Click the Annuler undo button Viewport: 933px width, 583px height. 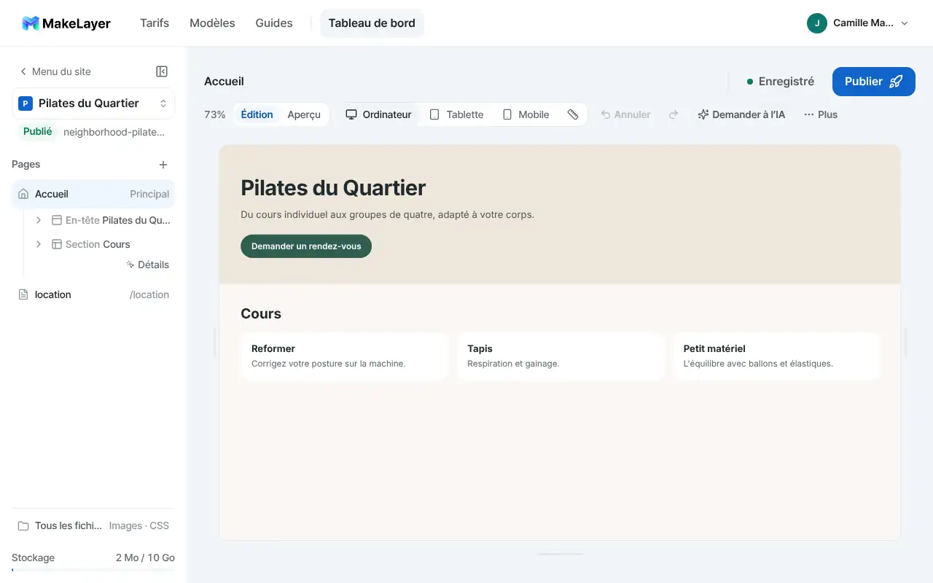[x=625, y=114]
